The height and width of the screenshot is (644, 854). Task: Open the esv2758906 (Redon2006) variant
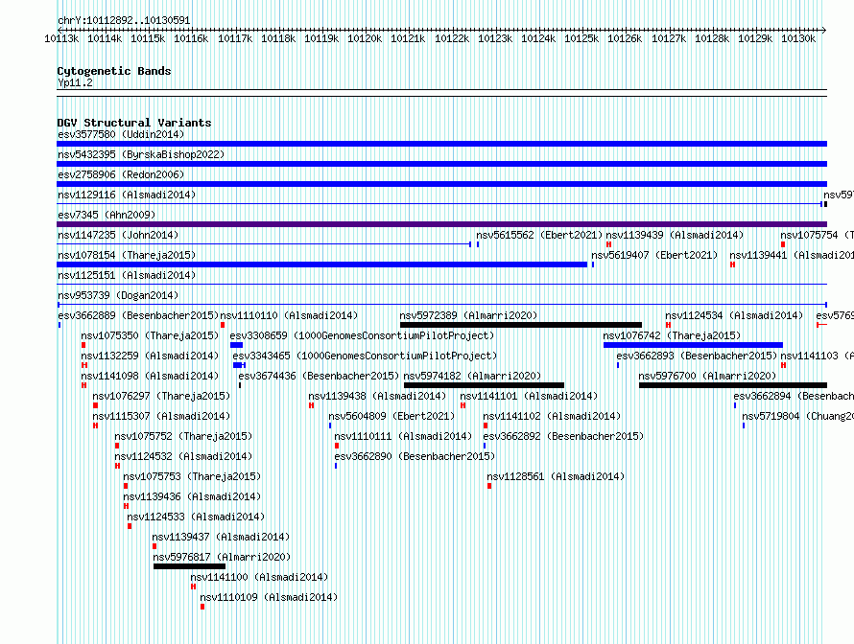121,174
